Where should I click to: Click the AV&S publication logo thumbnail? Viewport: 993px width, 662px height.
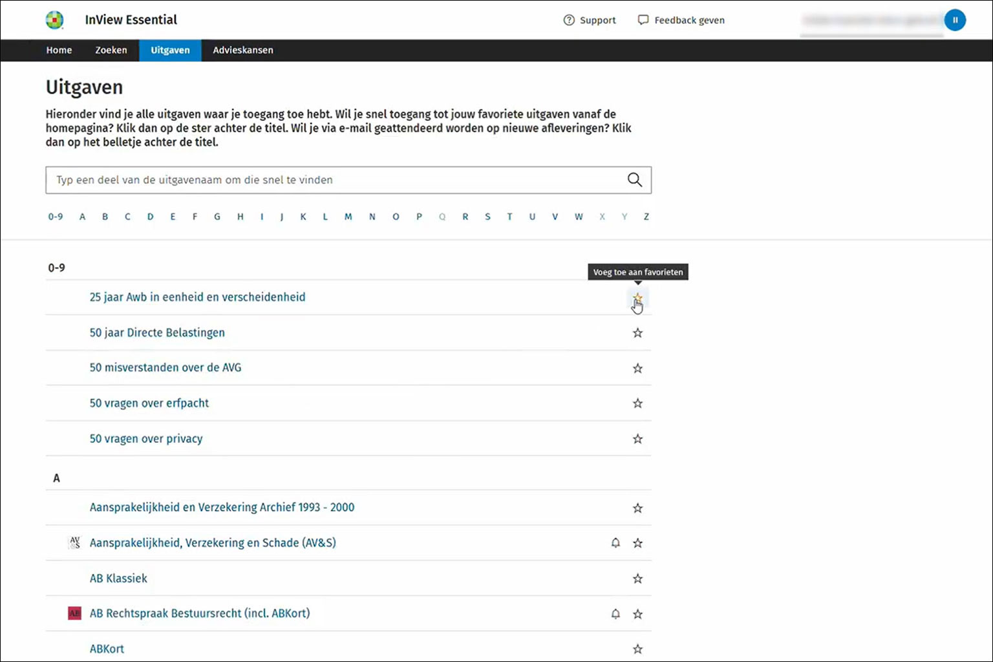(x=75, y=543)
